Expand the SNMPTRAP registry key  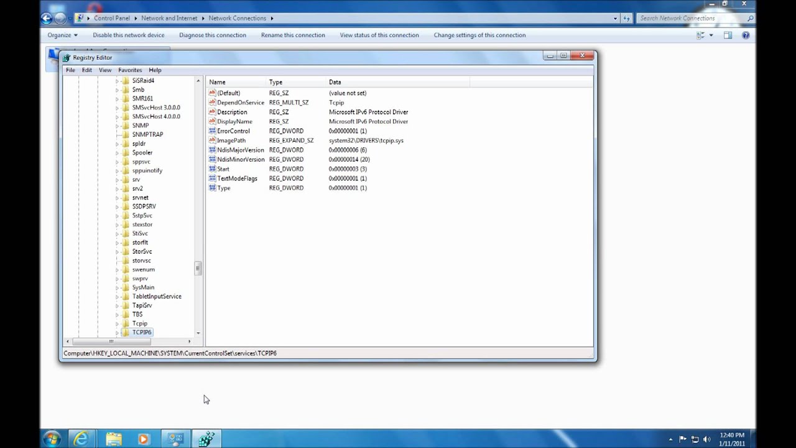click(117, 134)
